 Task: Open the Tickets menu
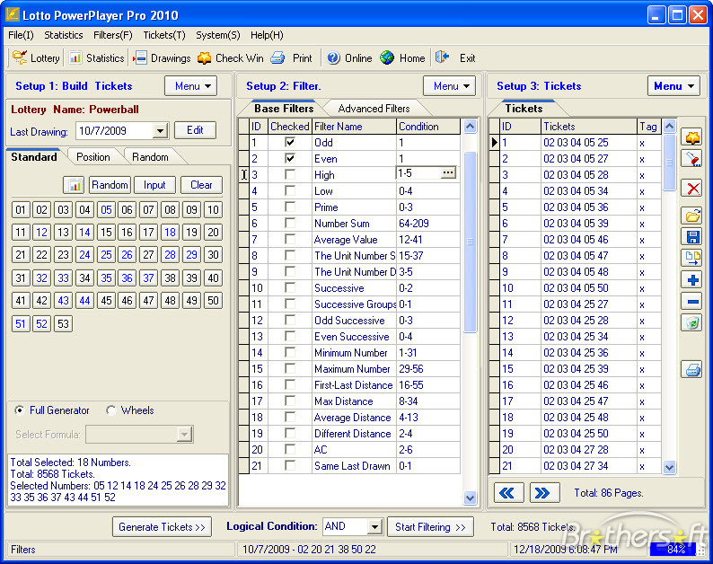pos(164,35)
